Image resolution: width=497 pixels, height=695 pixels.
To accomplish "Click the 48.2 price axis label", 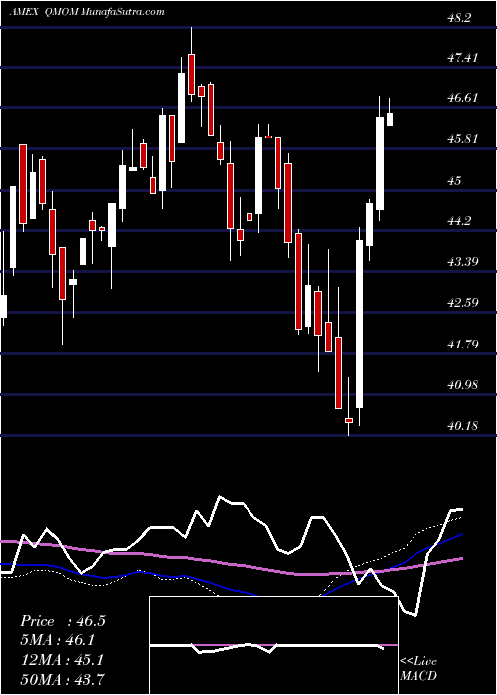I will tap(459, 18).
